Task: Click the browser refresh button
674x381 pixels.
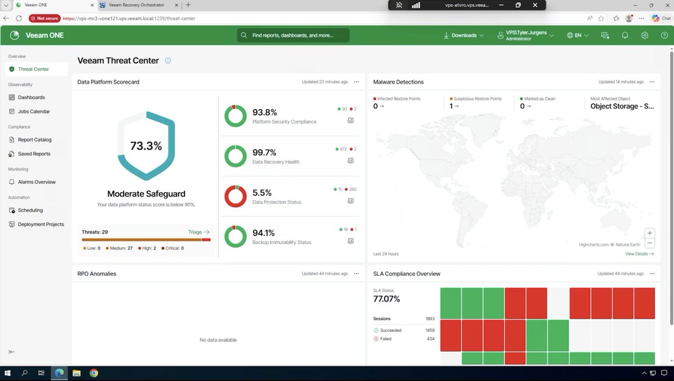Action: pos(19,19)
